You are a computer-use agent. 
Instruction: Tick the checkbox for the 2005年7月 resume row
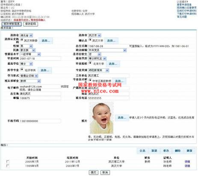point(8,162)
